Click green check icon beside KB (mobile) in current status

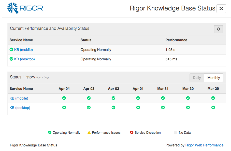pyautogui.click(x=11, y=50)
